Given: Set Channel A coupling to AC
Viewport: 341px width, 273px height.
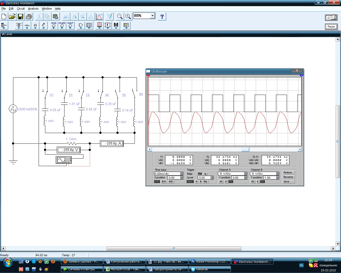Looking at the screenshot, I should tap(221, 182).
